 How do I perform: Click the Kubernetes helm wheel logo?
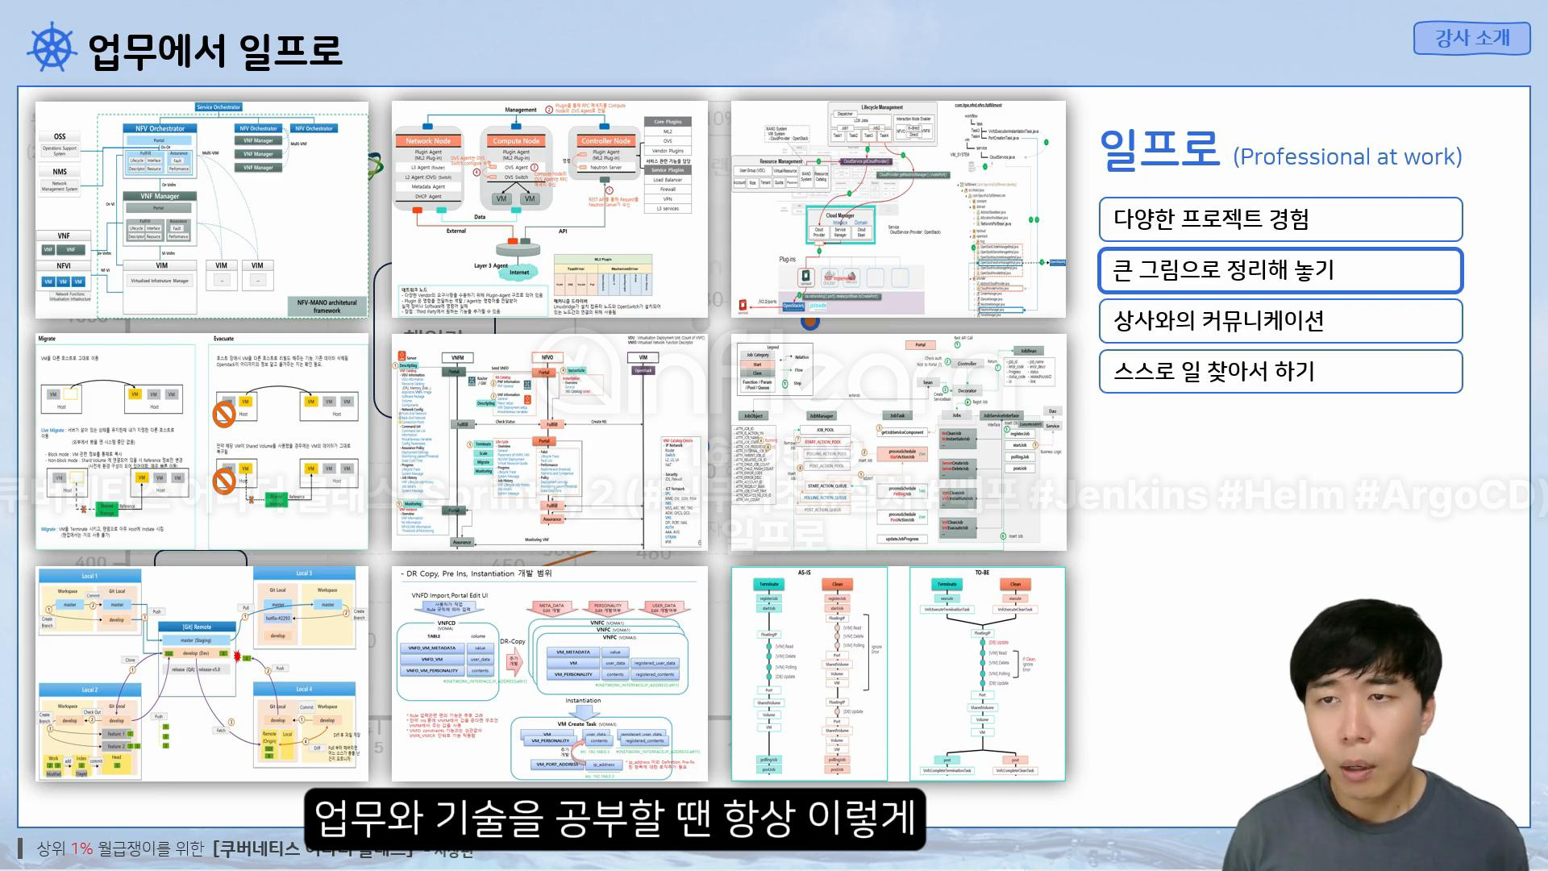point(52,48)
